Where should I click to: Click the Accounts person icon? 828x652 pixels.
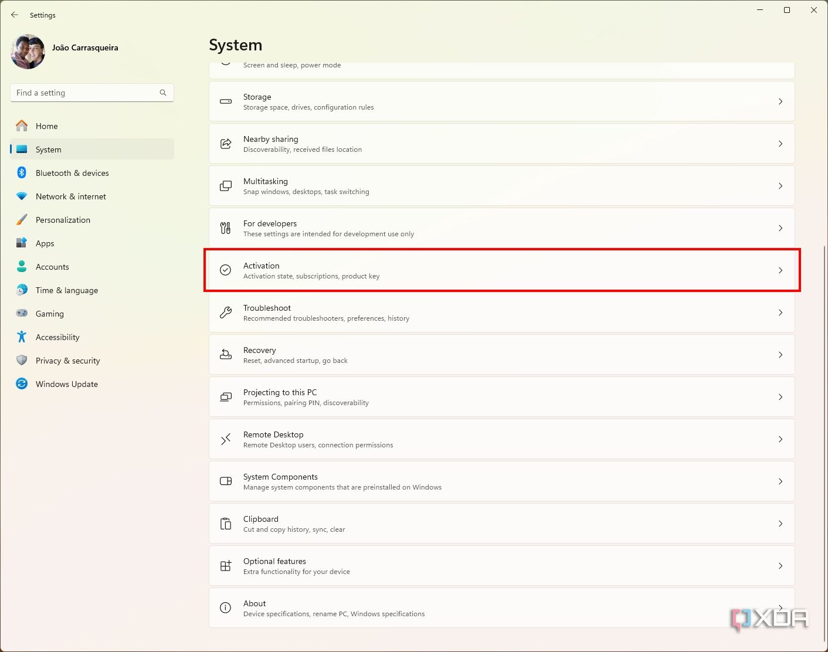pos(22,266)
